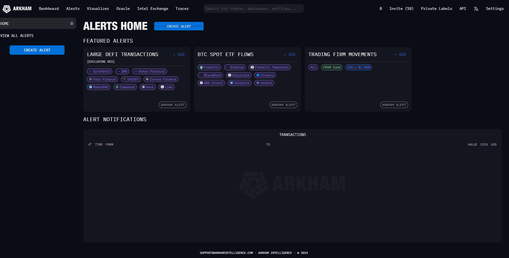This screenshot has height=258, width=509.
Task: Click the USD column header in transactions
Action: [494, 144]
